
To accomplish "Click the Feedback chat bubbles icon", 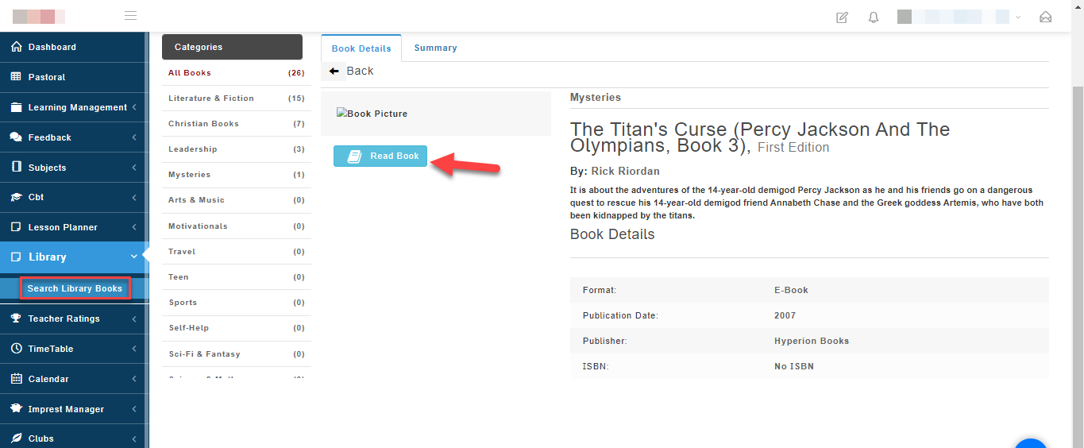I will 16,137.
